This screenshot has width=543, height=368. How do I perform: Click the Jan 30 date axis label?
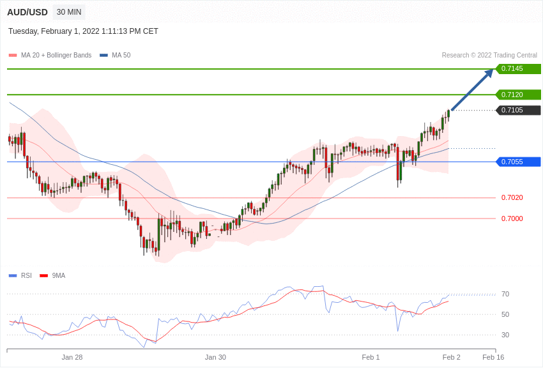coord(215,357)
